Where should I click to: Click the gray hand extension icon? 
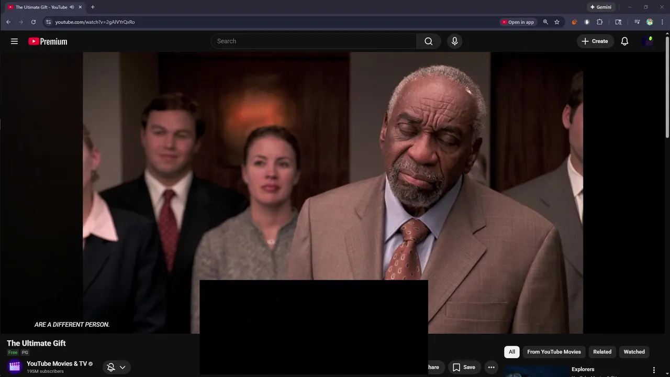coord(587,22)
